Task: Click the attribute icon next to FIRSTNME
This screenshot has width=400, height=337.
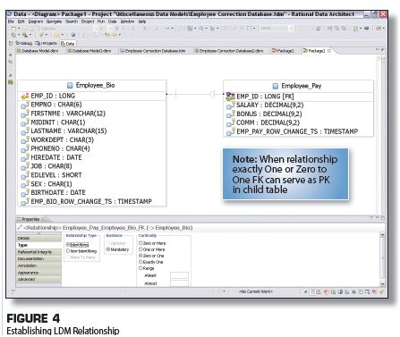Action: pyautogui.click(x=24, y=114)
